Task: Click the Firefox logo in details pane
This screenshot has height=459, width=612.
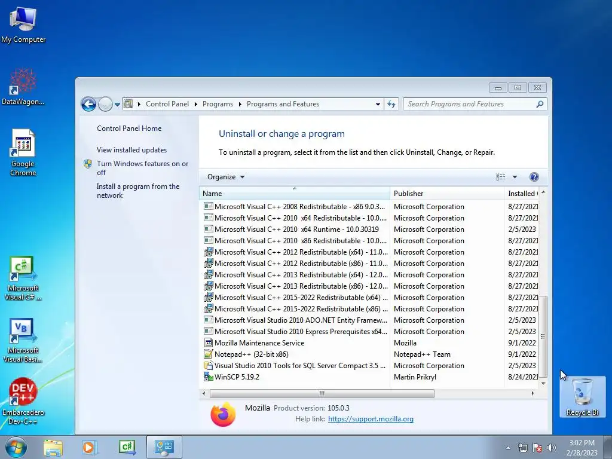Action: 224,414
